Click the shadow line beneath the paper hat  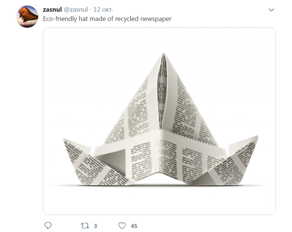tap(159, 186)
